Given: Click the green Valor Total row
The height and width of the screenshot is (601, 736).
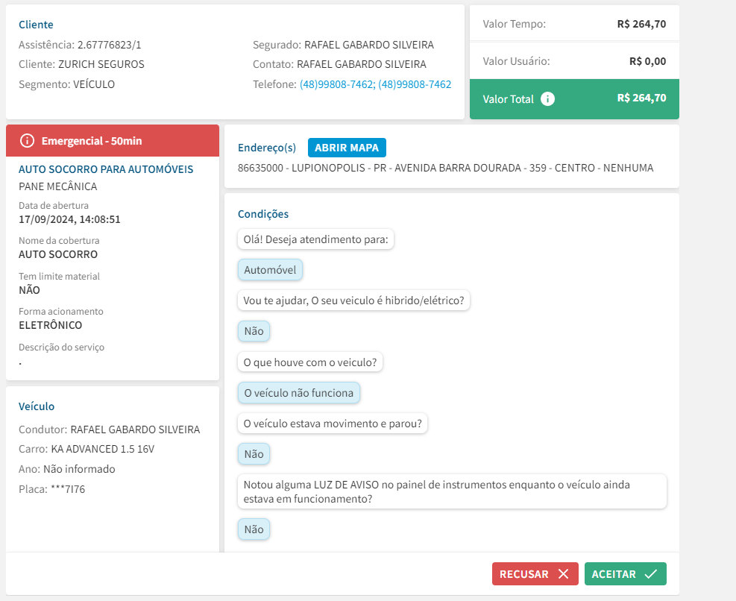Looking at the screenshot, I should pos(574,98).
